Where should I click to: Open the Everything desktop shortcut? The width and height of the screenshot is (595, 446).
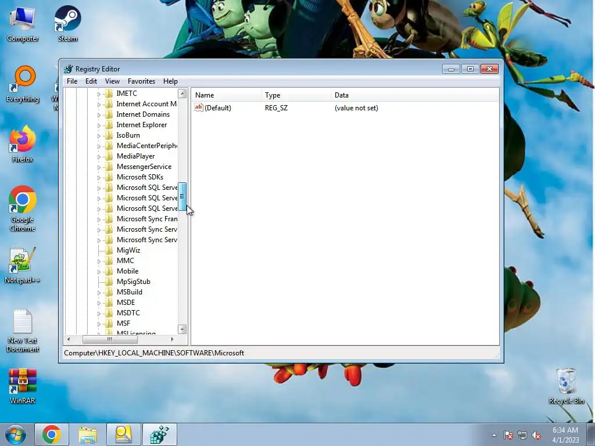23,84
